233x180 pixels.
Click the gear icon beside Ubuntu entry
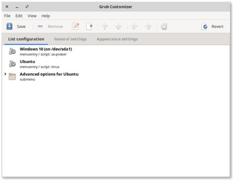12,64
